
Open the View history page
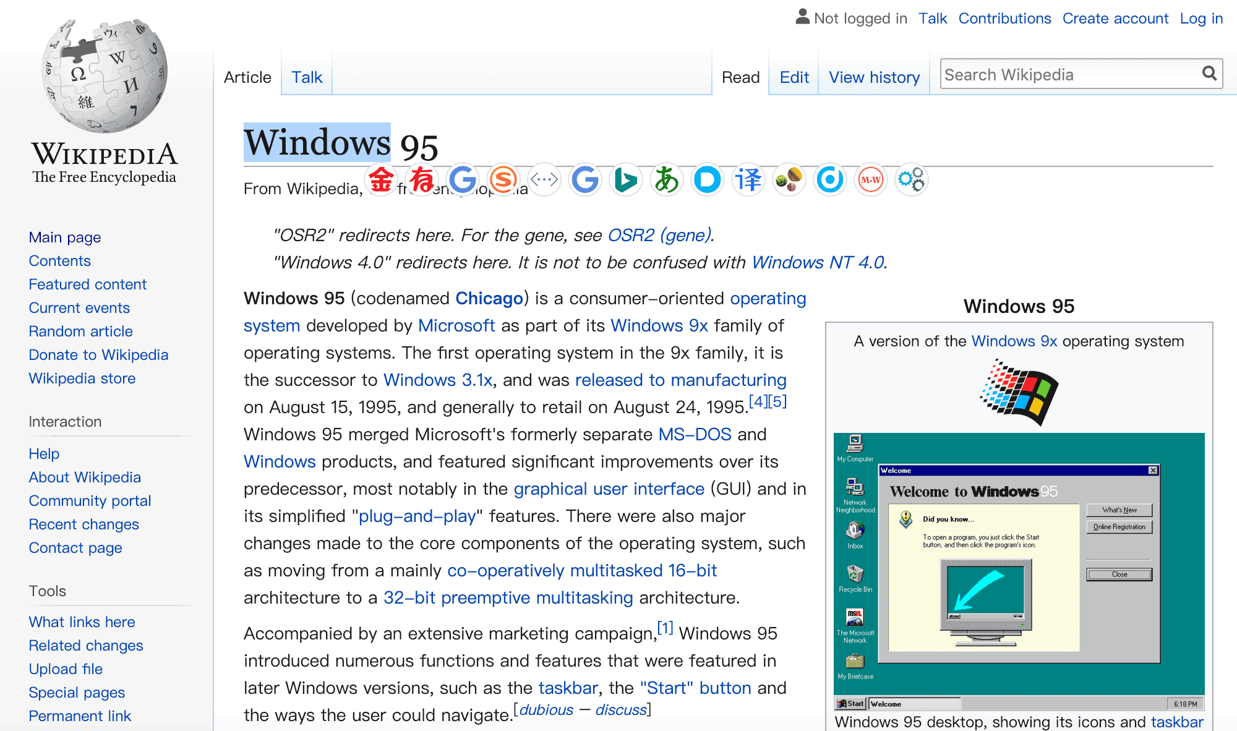point(873,77)
